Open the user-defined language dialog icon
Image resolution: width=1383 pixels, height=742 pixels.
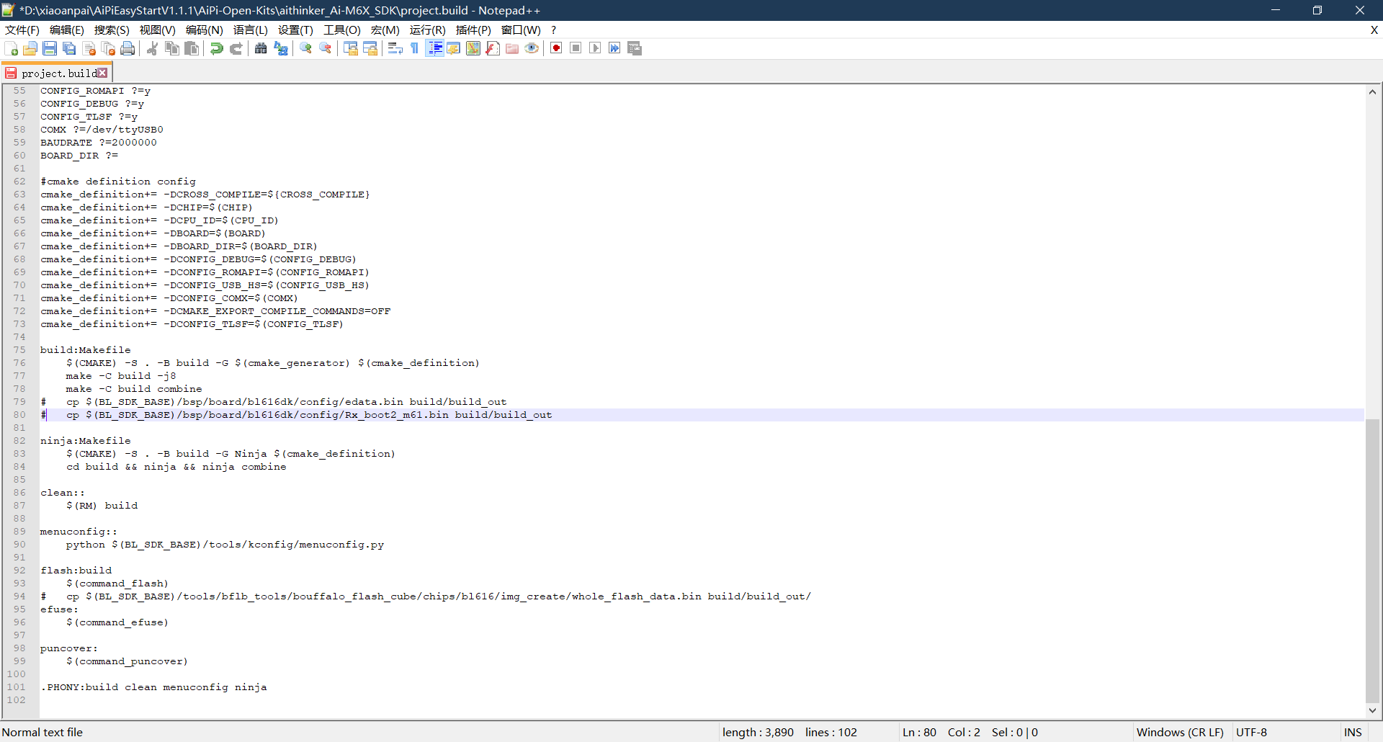coord(454,48)
